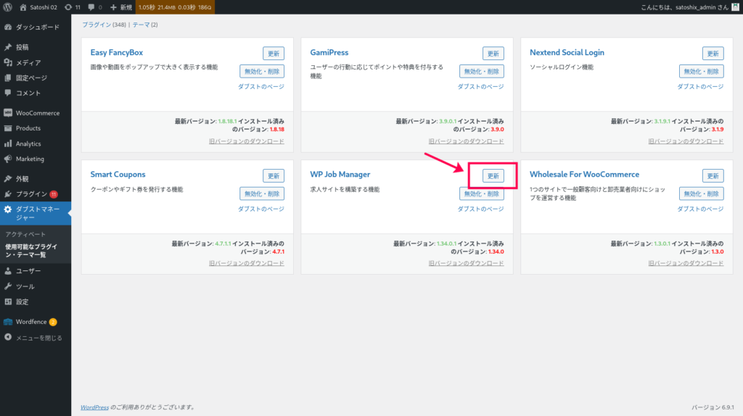Click 新規 add-new in the admin bar
743x416 pixels.
tap(120, 7)
